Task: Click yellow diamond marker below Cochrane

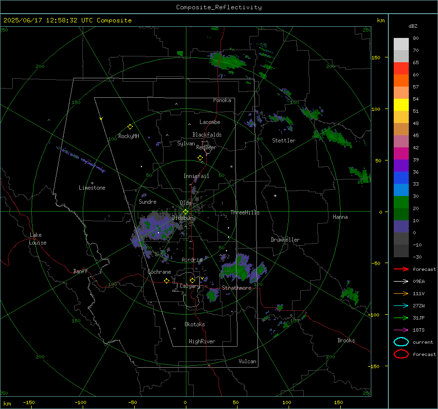Action: tap(166, 281)
